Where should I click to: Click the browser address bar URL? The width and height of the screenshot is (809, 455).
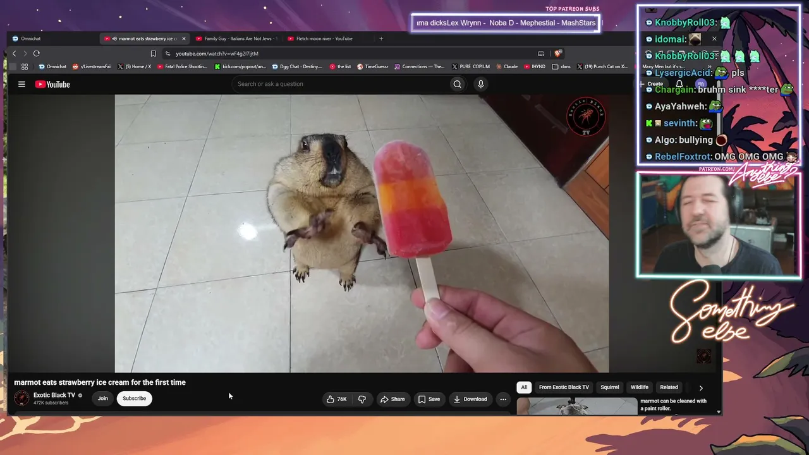[x=217, y=54]
